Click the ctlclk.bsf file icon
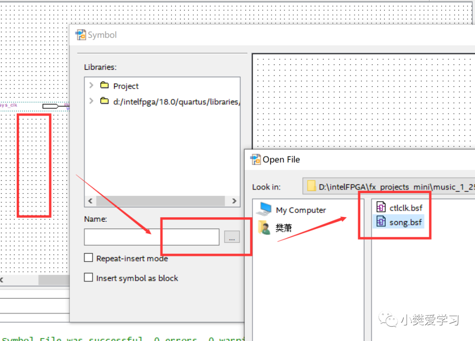 tap(381, 207)
